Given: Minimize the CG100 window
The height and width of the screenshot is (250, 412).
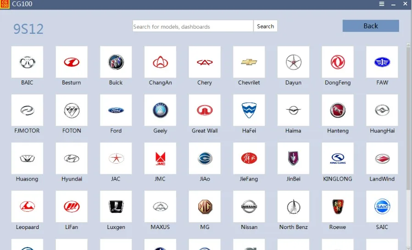Looking at the screenshot, I should tap(393, 4).
